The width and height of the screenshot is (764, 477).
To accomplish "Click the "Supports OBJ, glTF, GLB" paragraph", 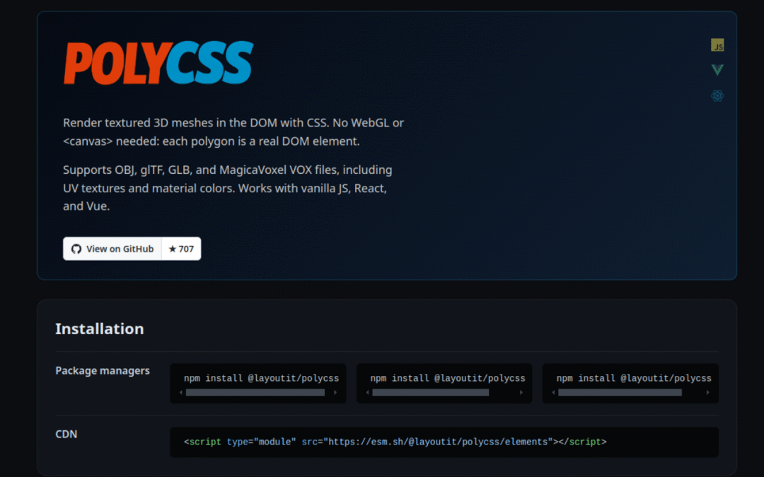I will pyautogui.click(x=228, y=188).
